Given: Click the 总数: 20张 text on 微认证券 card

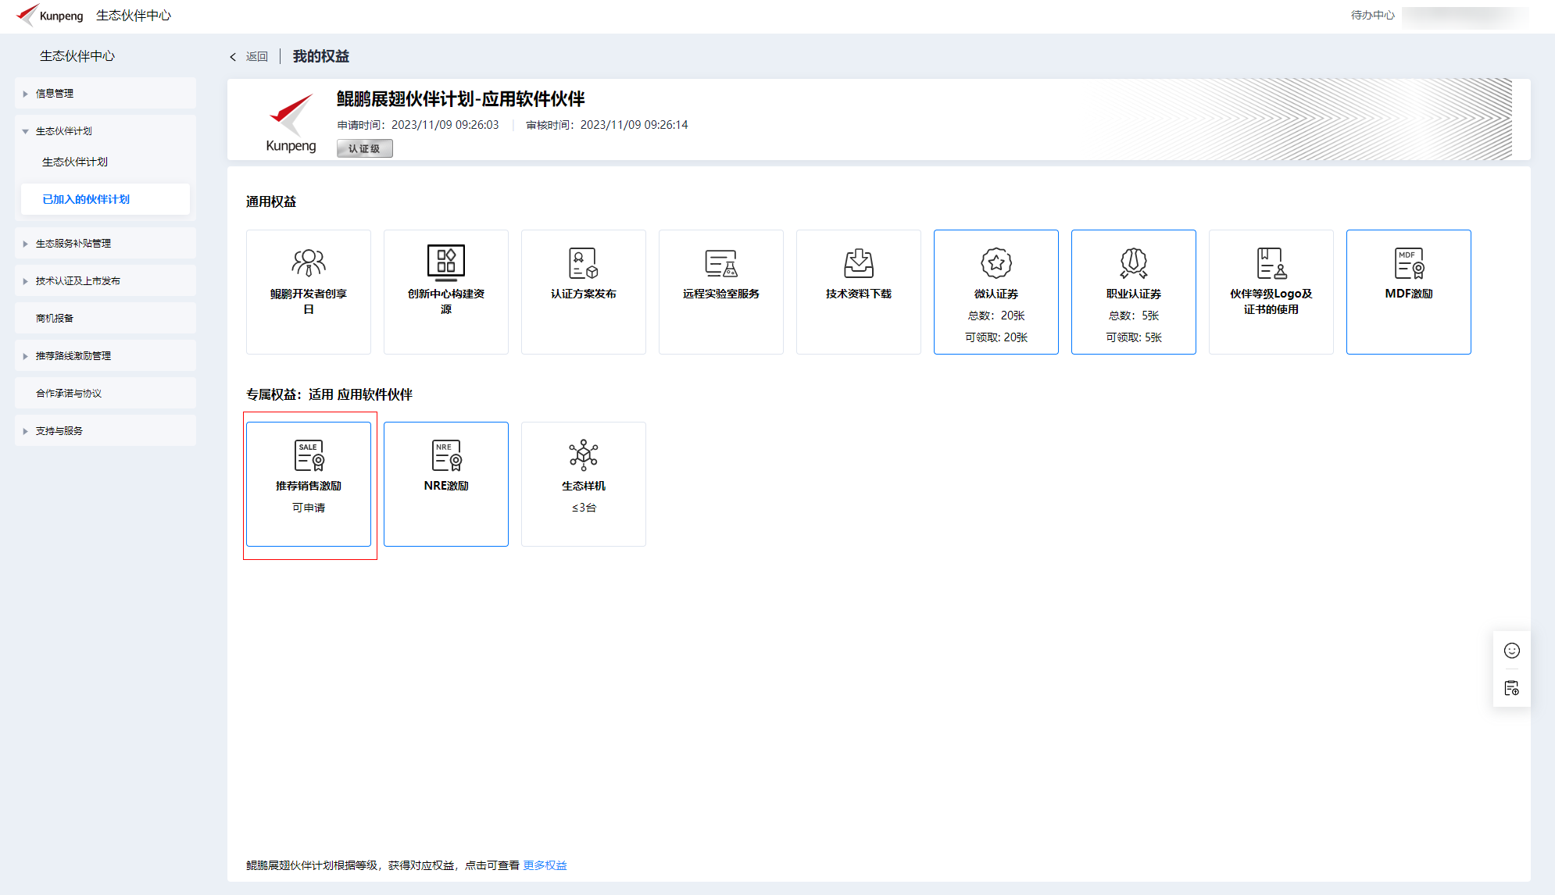Looking at the screenshot, I should [996, 316].
